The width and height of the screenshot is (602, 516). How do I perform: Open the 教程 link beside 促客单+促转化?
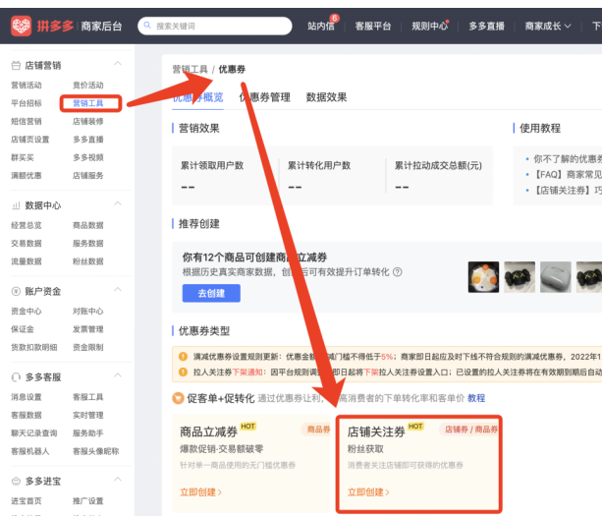(476, 398)
